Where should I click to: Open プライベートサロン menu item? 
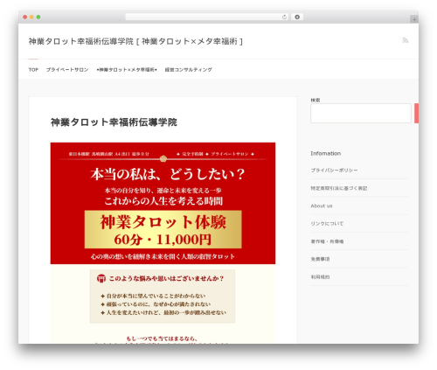[x=67, y=70]
